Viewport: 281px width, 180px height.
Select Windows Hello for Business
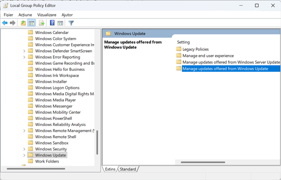60,69
